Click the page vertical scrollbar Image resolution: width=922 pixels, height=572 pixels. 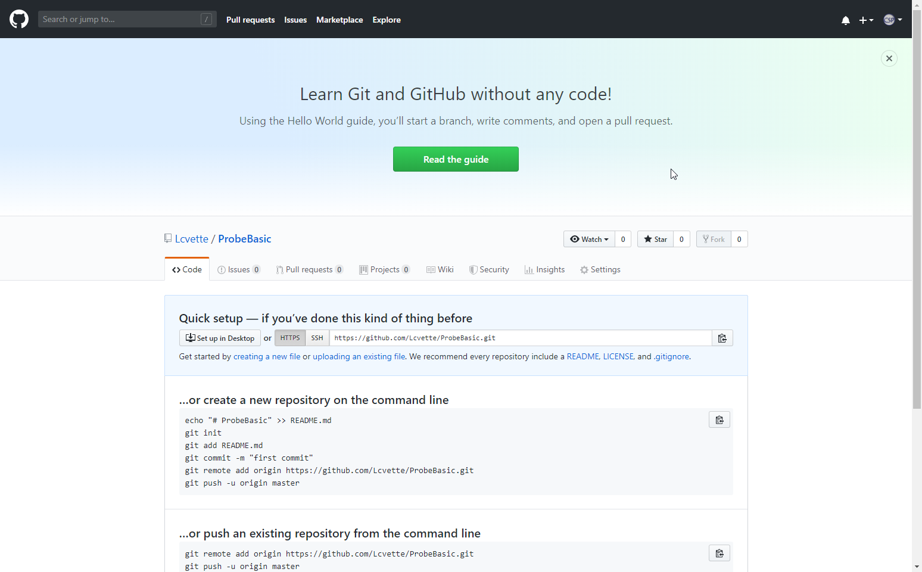[x=917, y=209]
